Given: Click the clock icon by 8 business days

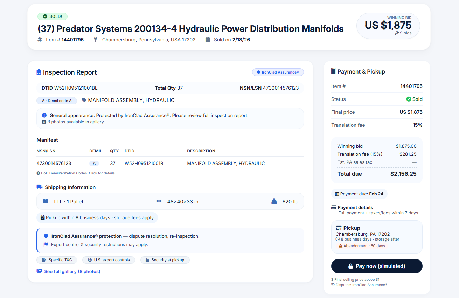Looking at the screenshot, I should click(x=338, y=239).
